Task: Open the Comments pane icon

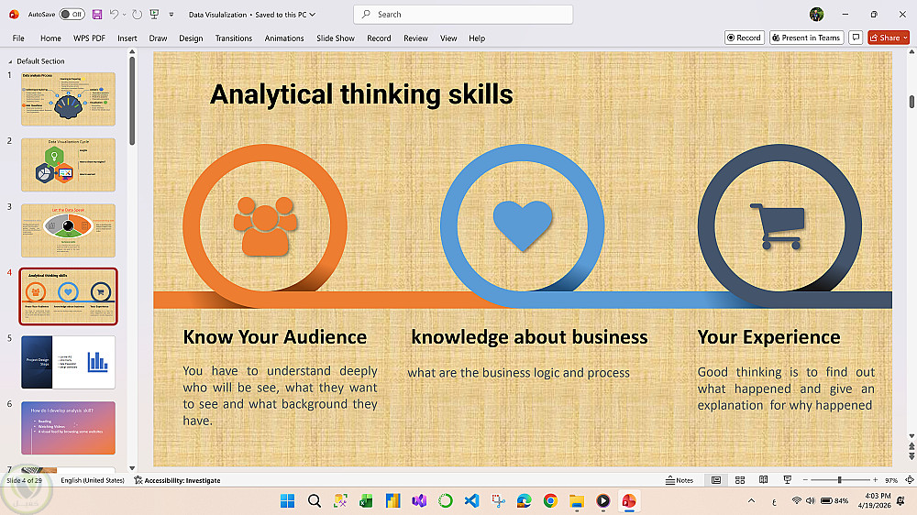Action: click(x=856, y=38)
